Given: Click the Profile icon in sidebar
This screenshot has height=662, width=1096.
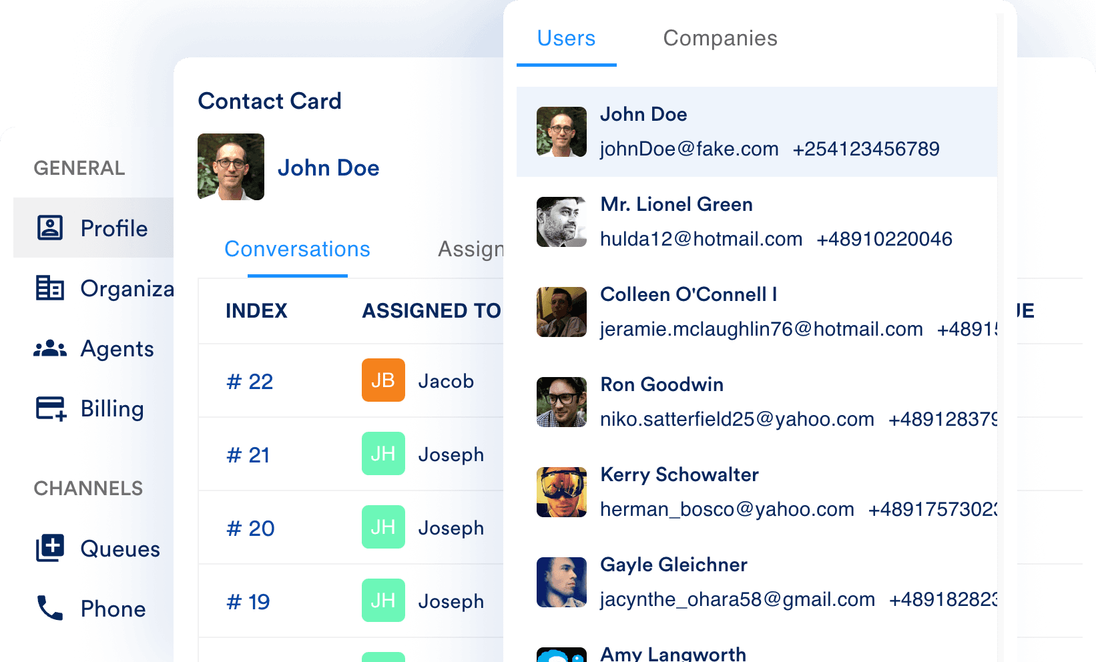Looking at the screenshot, I should (50, 228).
